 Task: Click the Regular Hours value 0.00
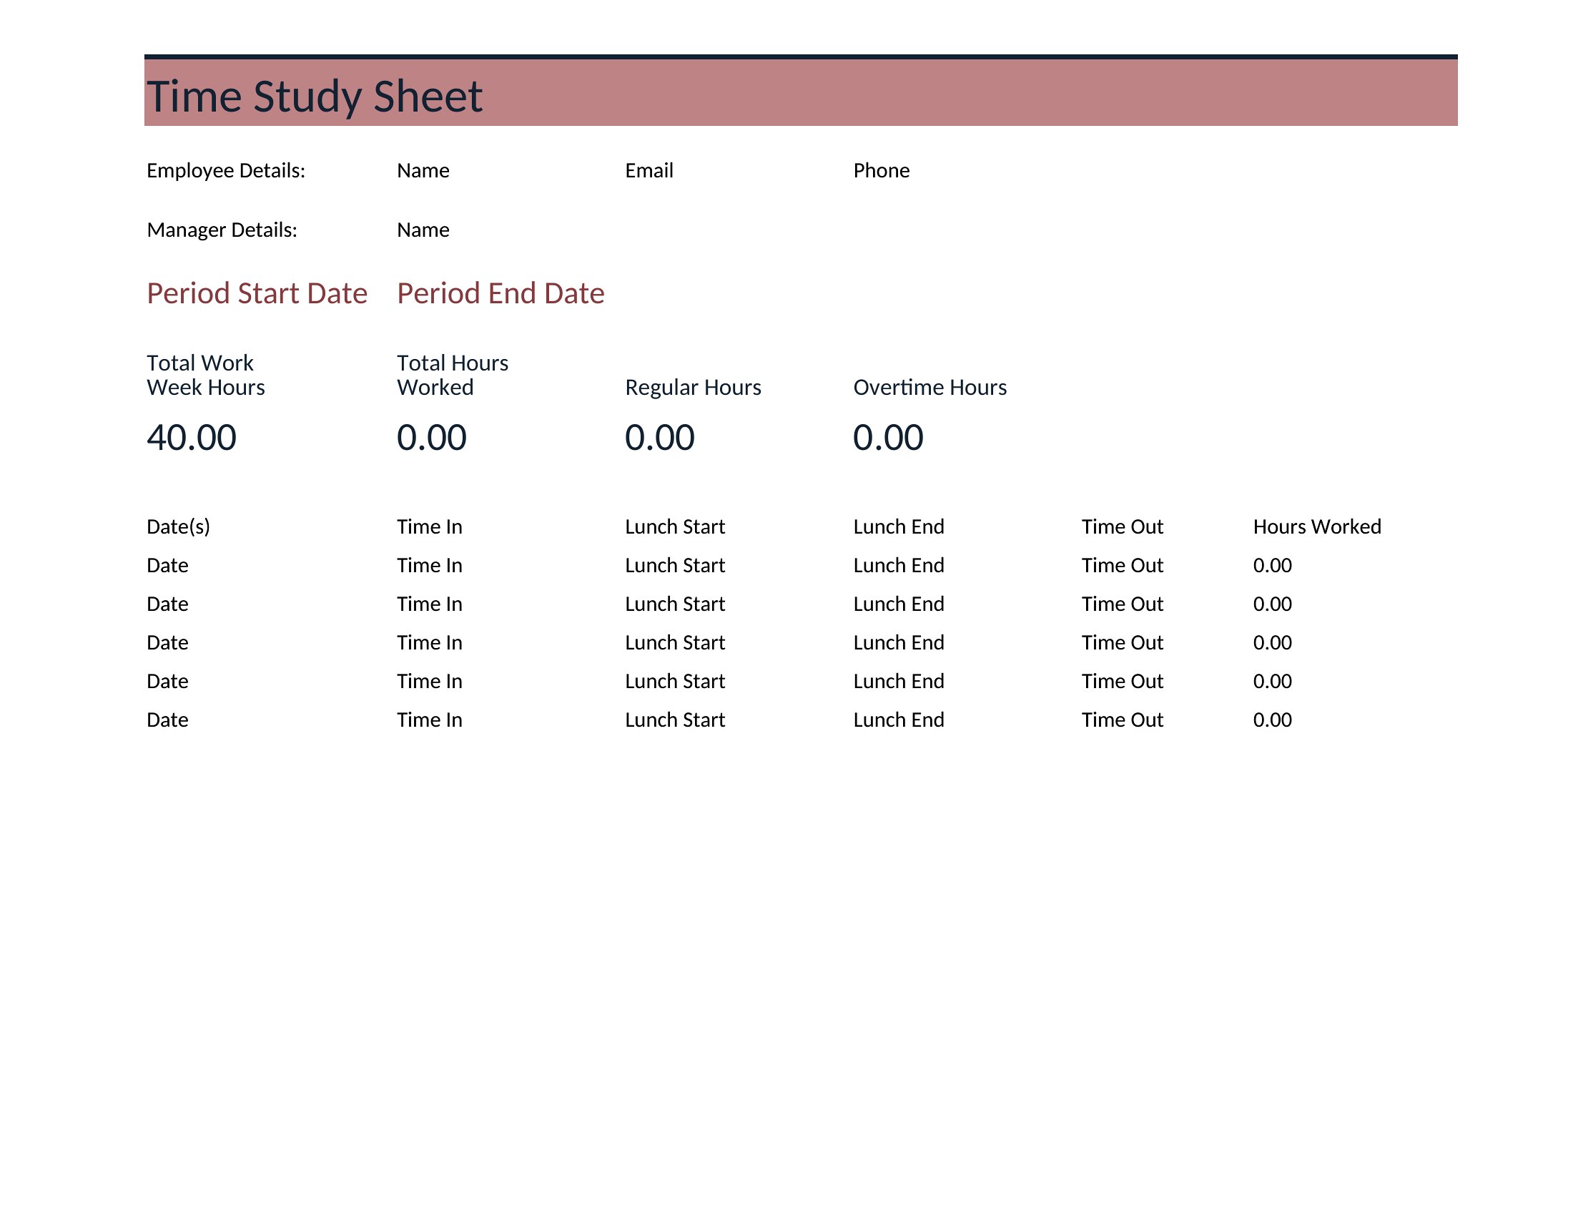click(660, 437)
